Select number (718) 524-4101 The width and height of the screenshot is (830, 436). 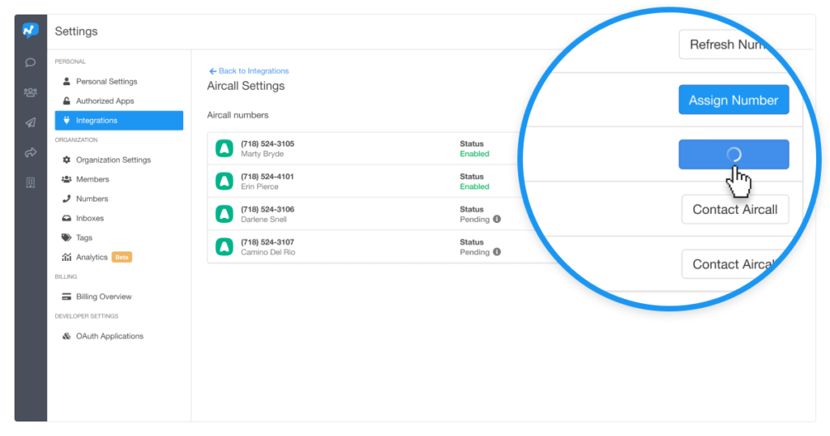pos(267,177)
